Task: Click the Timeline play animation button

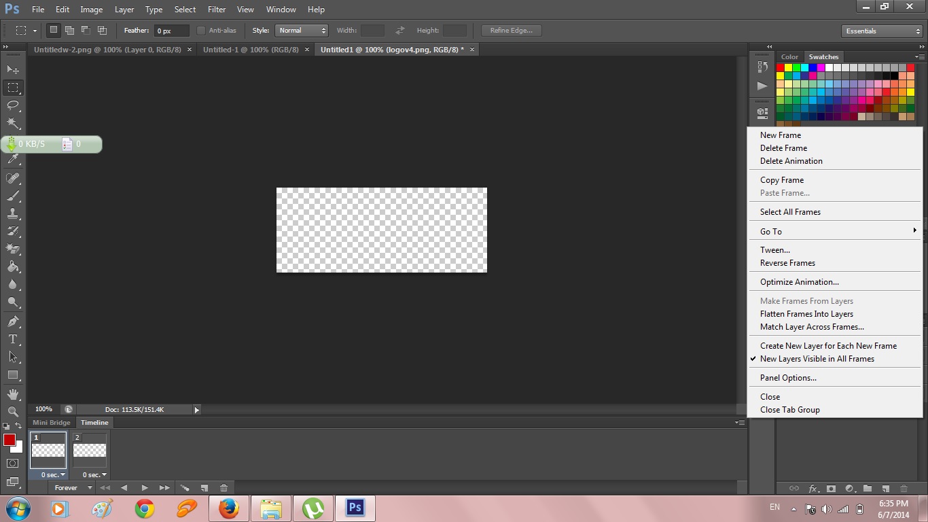Action: [x=144, y=488]
